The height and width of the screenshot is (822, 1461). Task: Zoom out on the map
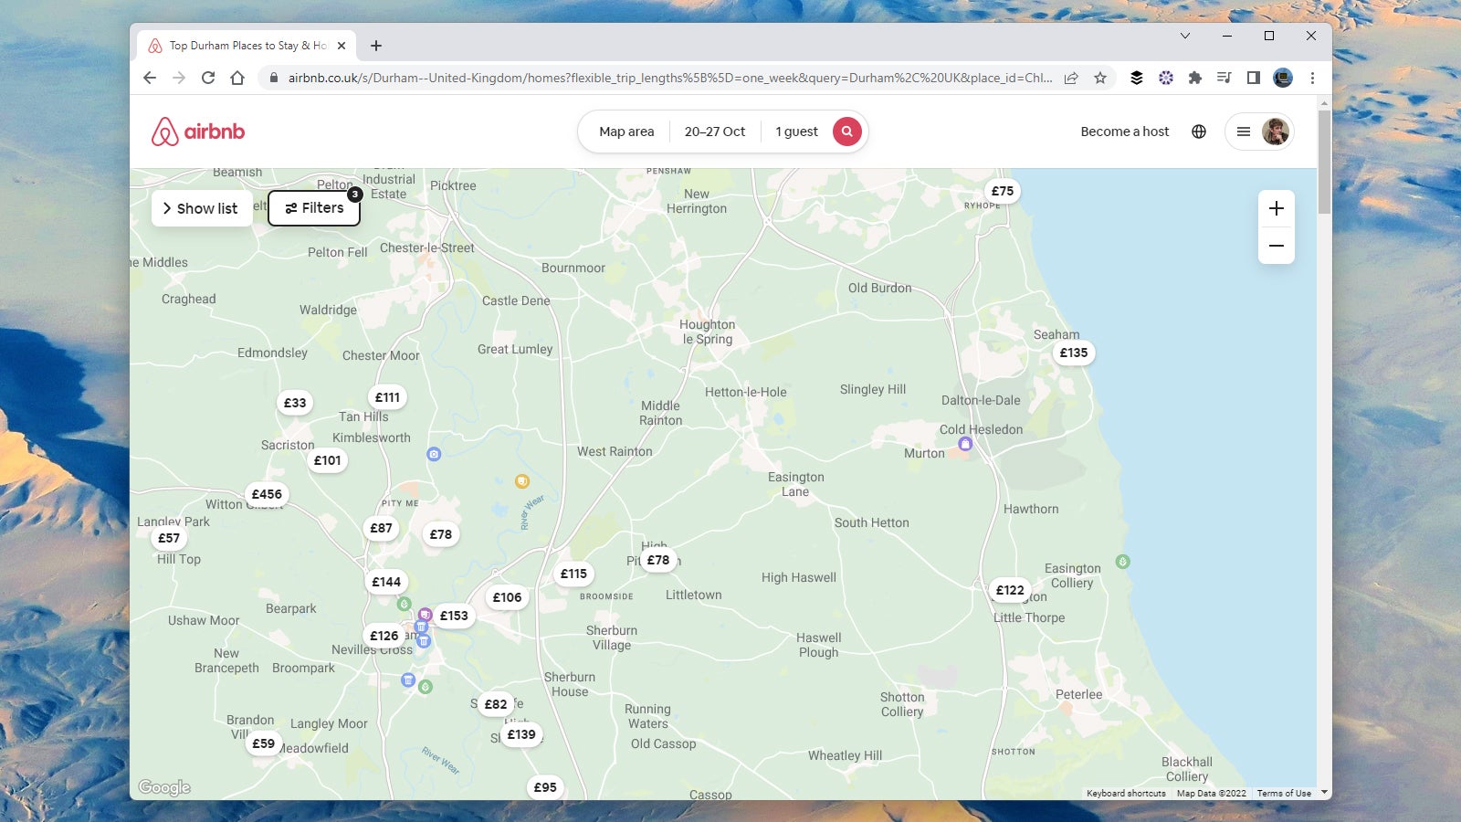(x=1276, y=246)
